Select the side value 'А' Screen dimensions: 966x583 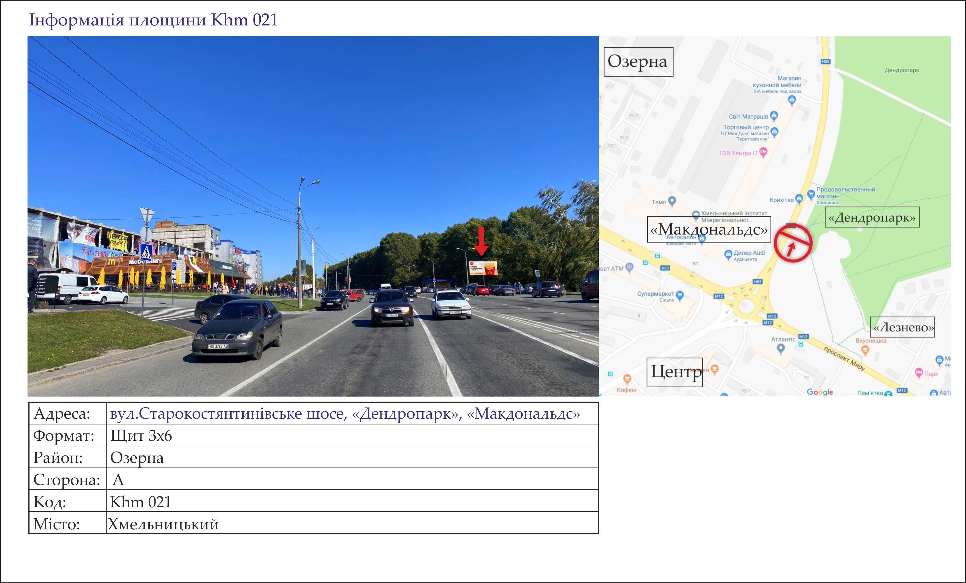pyautogui.click(x=118, y=479)
